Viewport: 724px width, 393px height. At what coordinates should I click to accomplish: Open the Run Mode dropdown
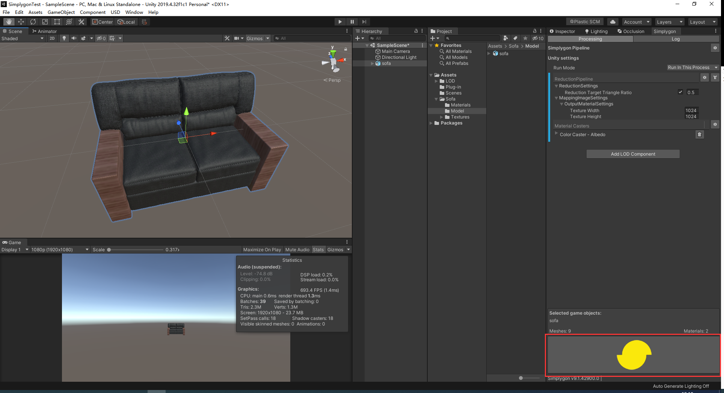coord(693,67)
